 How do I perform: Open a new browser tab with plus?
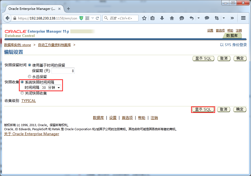[x=68, y=9]
